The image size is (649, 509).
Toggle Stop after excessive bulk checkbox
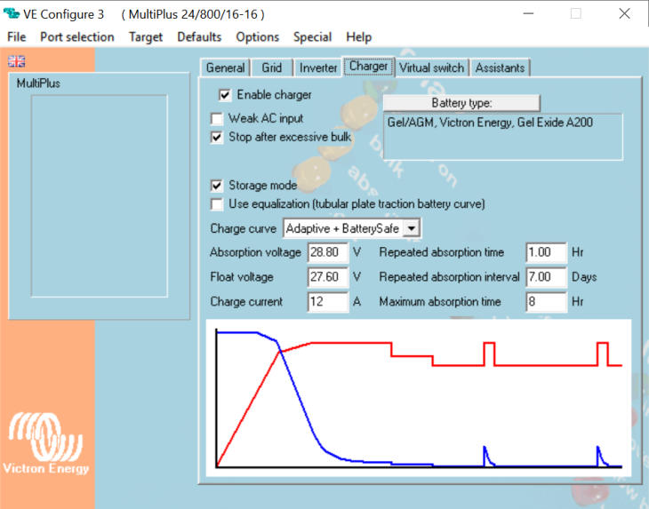(216, 138)
